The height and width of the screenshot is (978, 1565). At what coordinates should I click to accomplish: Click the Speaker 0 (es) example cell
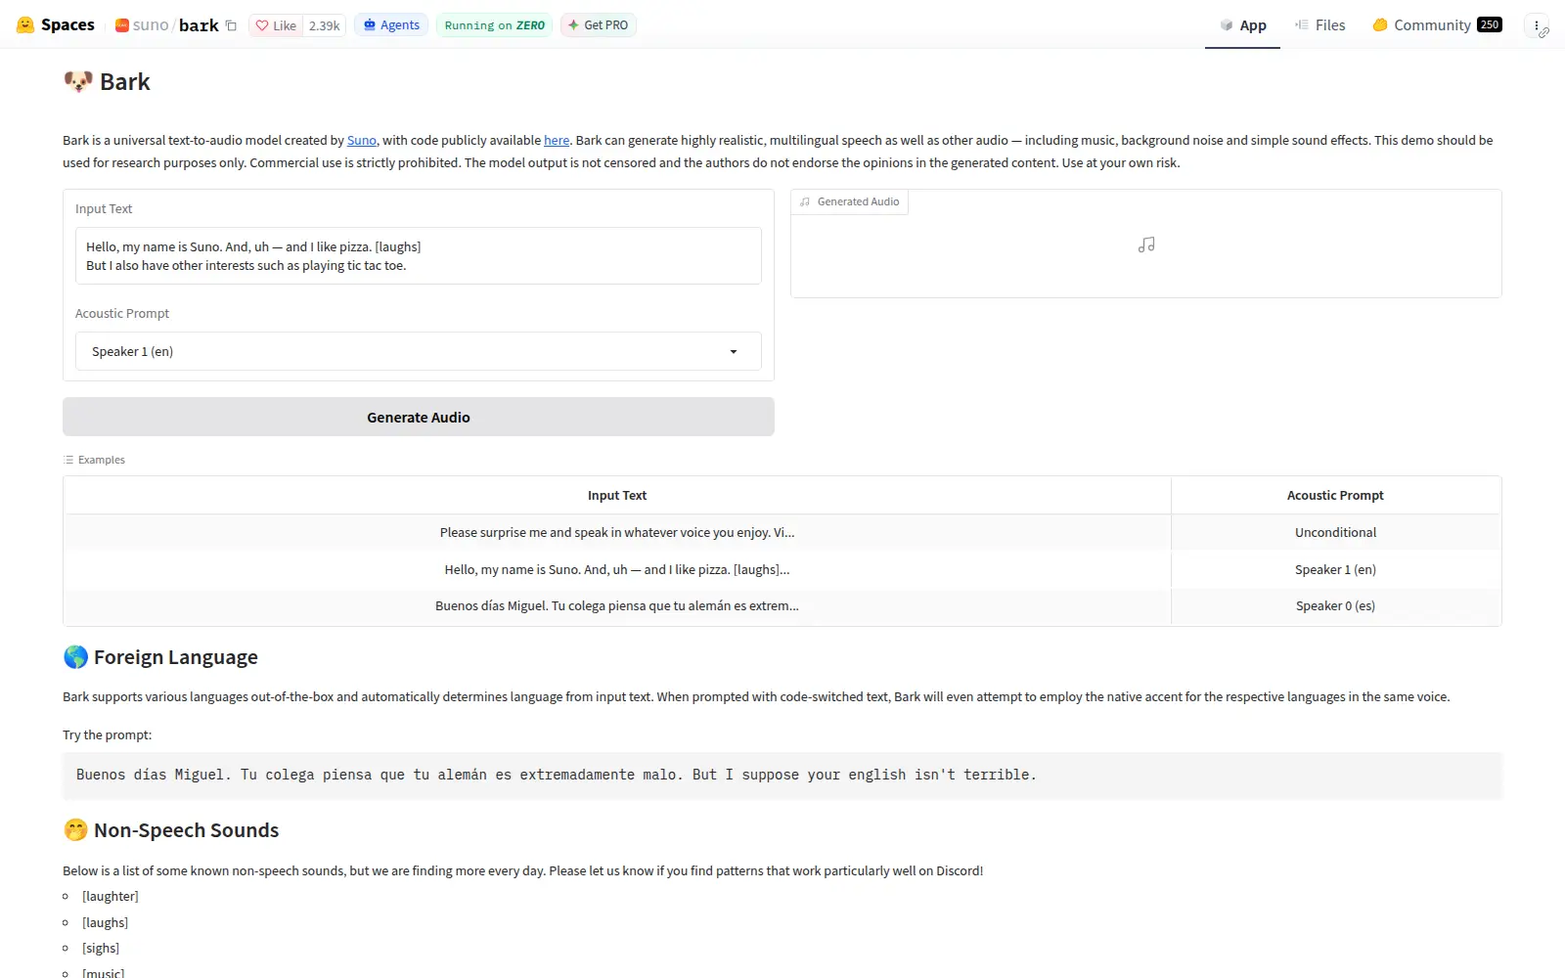pyautogui.click(x=1335, y=606)
